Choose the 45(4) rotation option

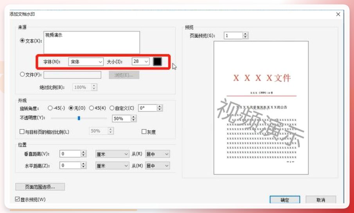click(x=92, y=108)
